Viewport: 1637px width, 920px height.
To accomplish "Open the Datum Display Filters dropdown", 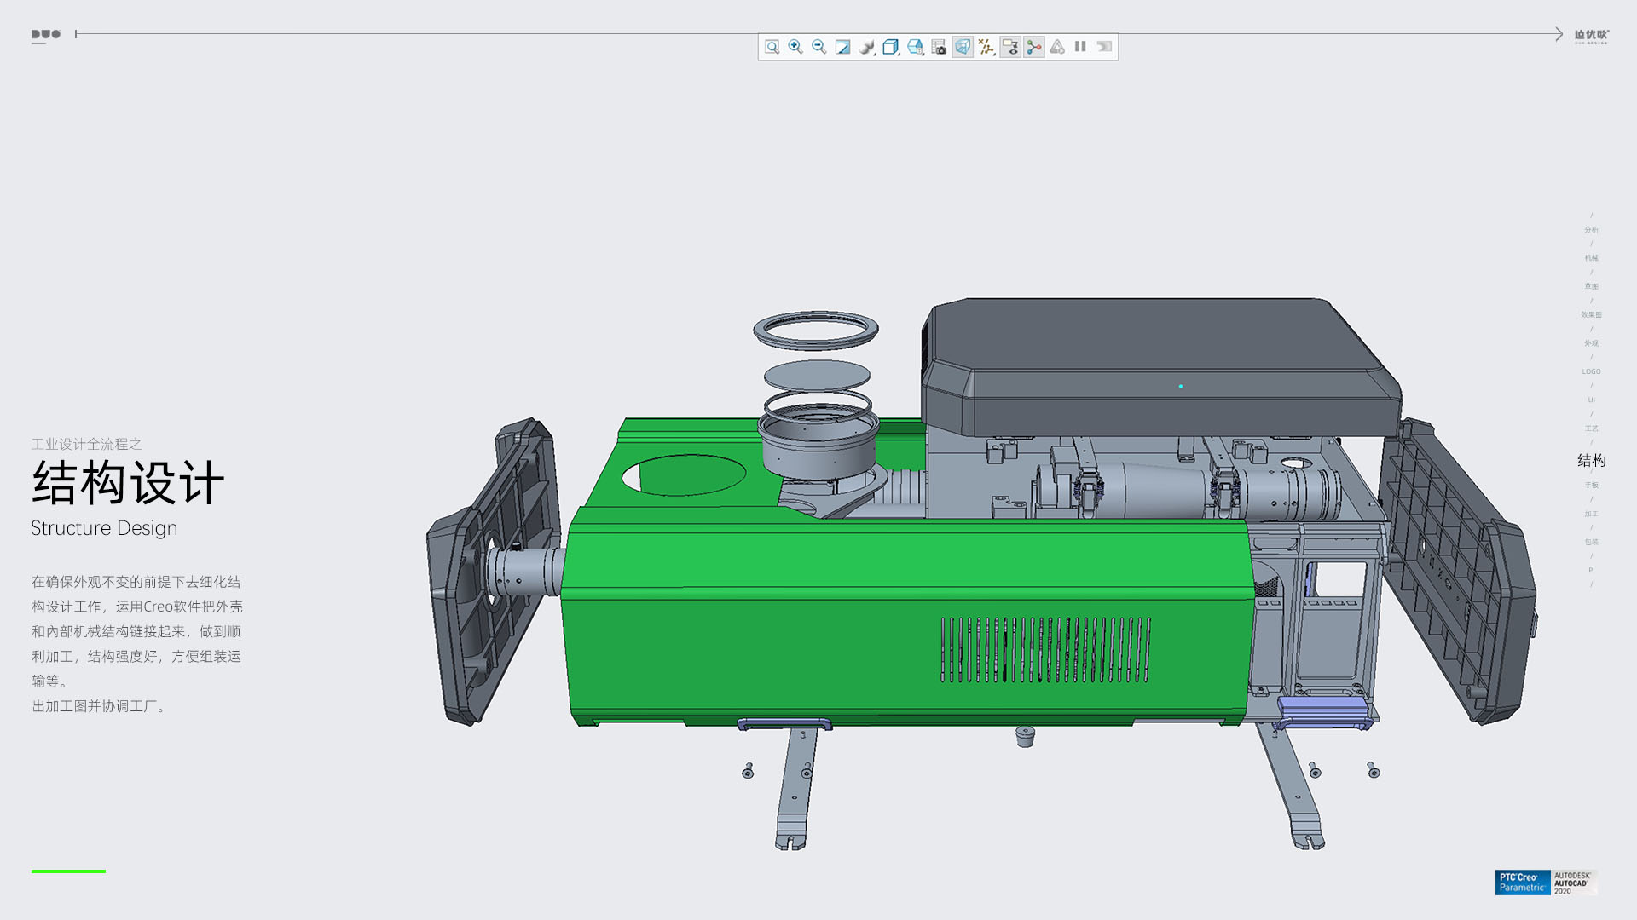I will coord(986,47).
